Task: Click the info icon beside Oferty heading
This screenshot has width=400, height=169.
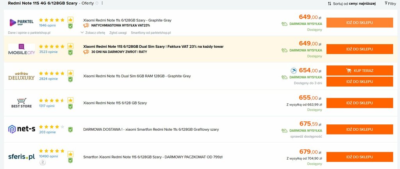Action: point(97,3)
